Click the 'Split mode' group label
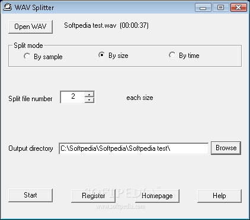 point(28,46)
